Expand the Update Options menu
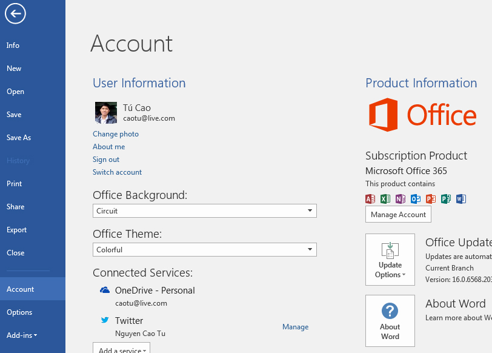Viewport: 492px width, 353px height. (x=390, y=260)
